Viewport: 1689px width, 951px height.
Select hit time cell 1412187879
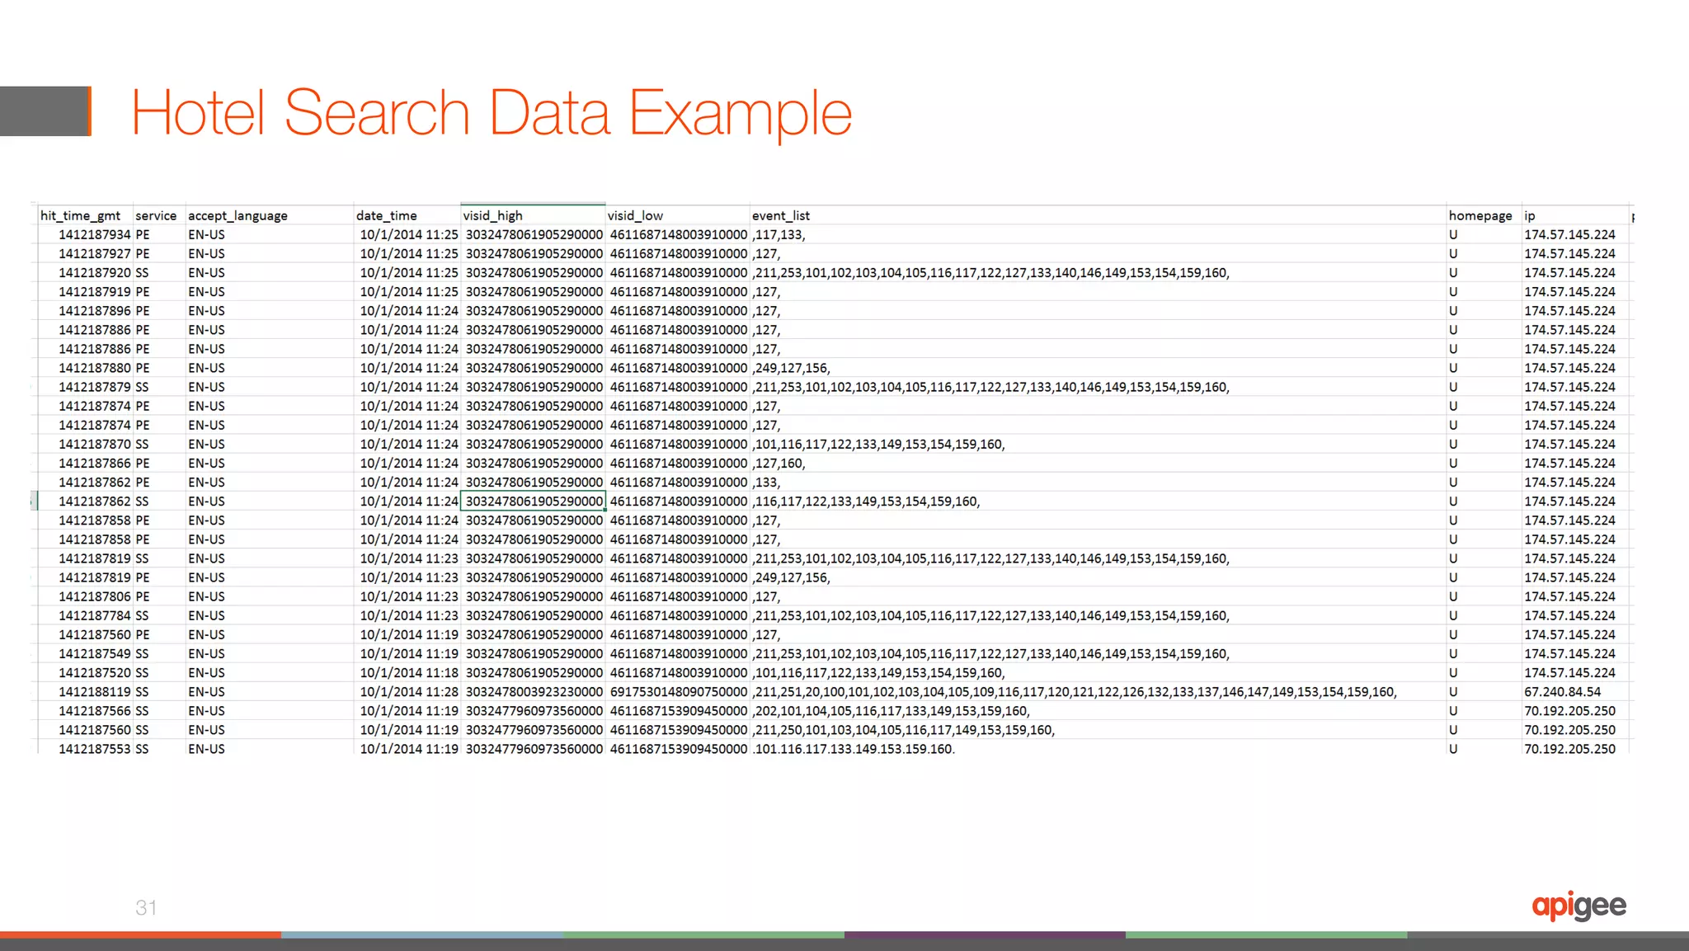[85, 387]
